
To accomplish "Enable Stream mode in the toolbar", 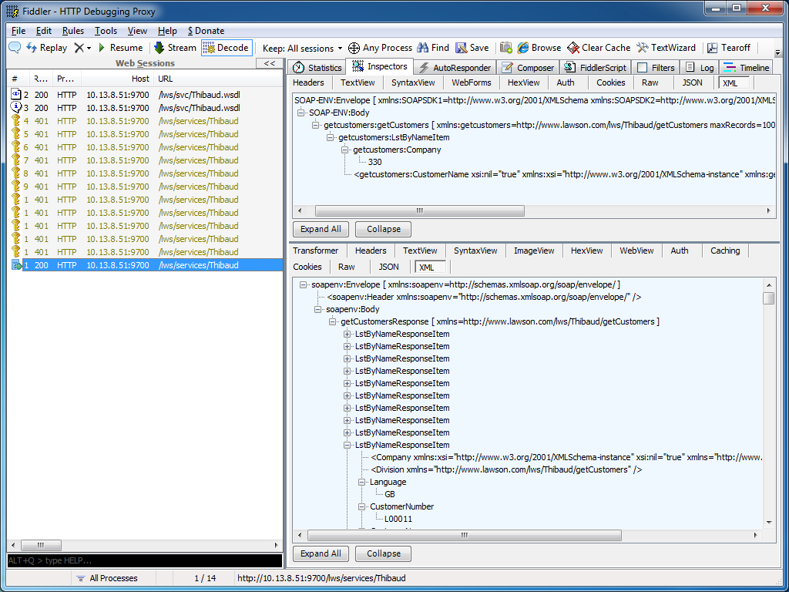I will [175, 48].
